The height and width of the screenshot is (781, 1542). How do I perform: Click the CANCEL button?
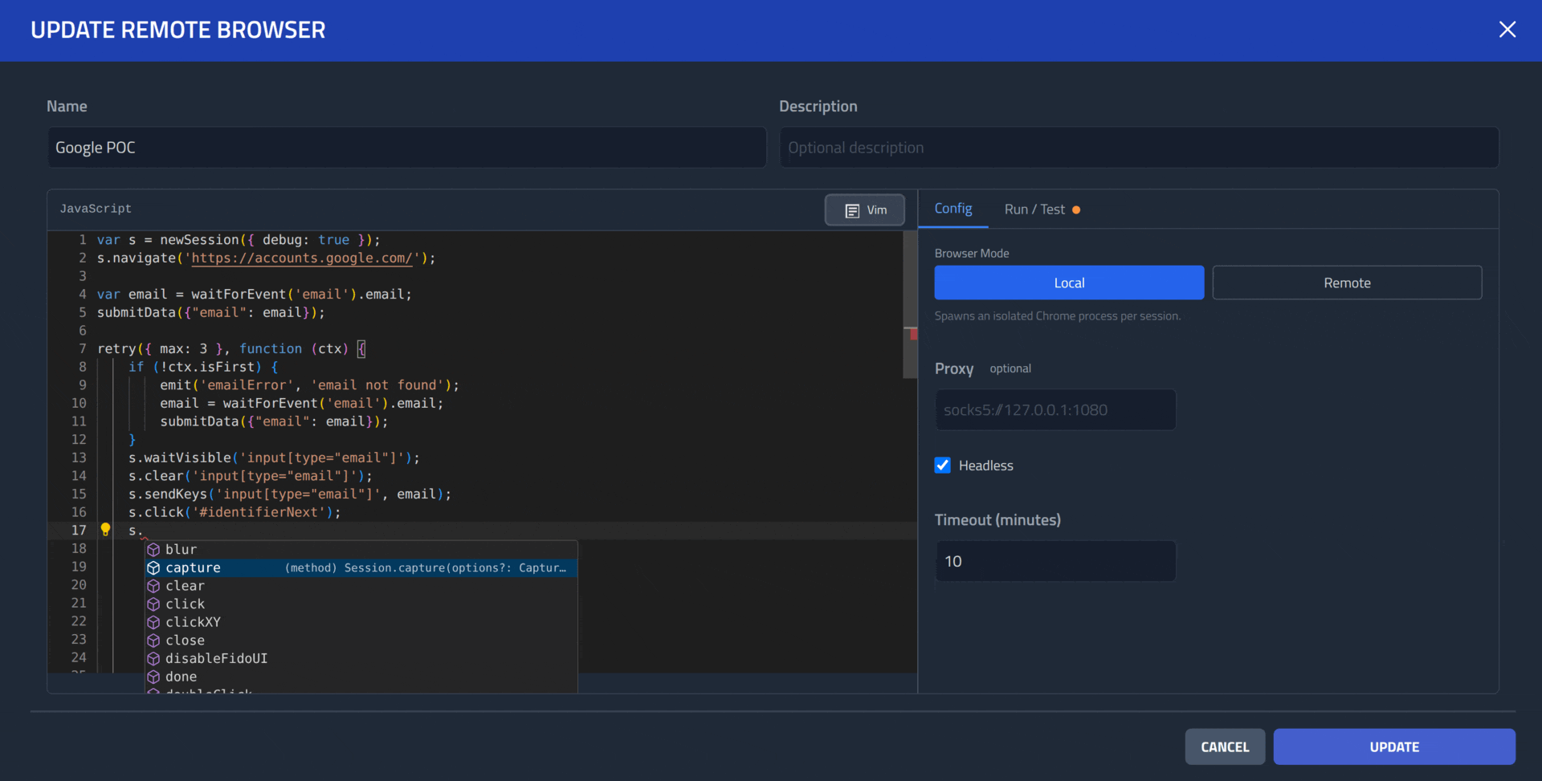tap(1225, 746)
